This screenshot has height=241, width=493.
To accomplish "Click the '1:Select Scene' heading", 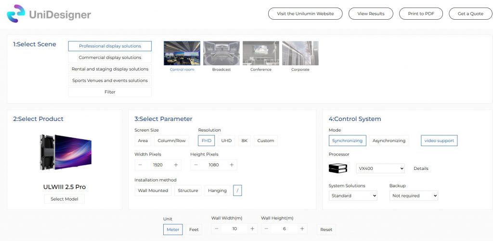I will (35, 44).
